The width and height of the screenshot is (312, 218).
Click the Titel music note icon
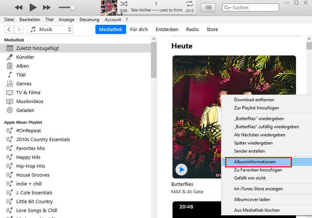pos(9,75)
